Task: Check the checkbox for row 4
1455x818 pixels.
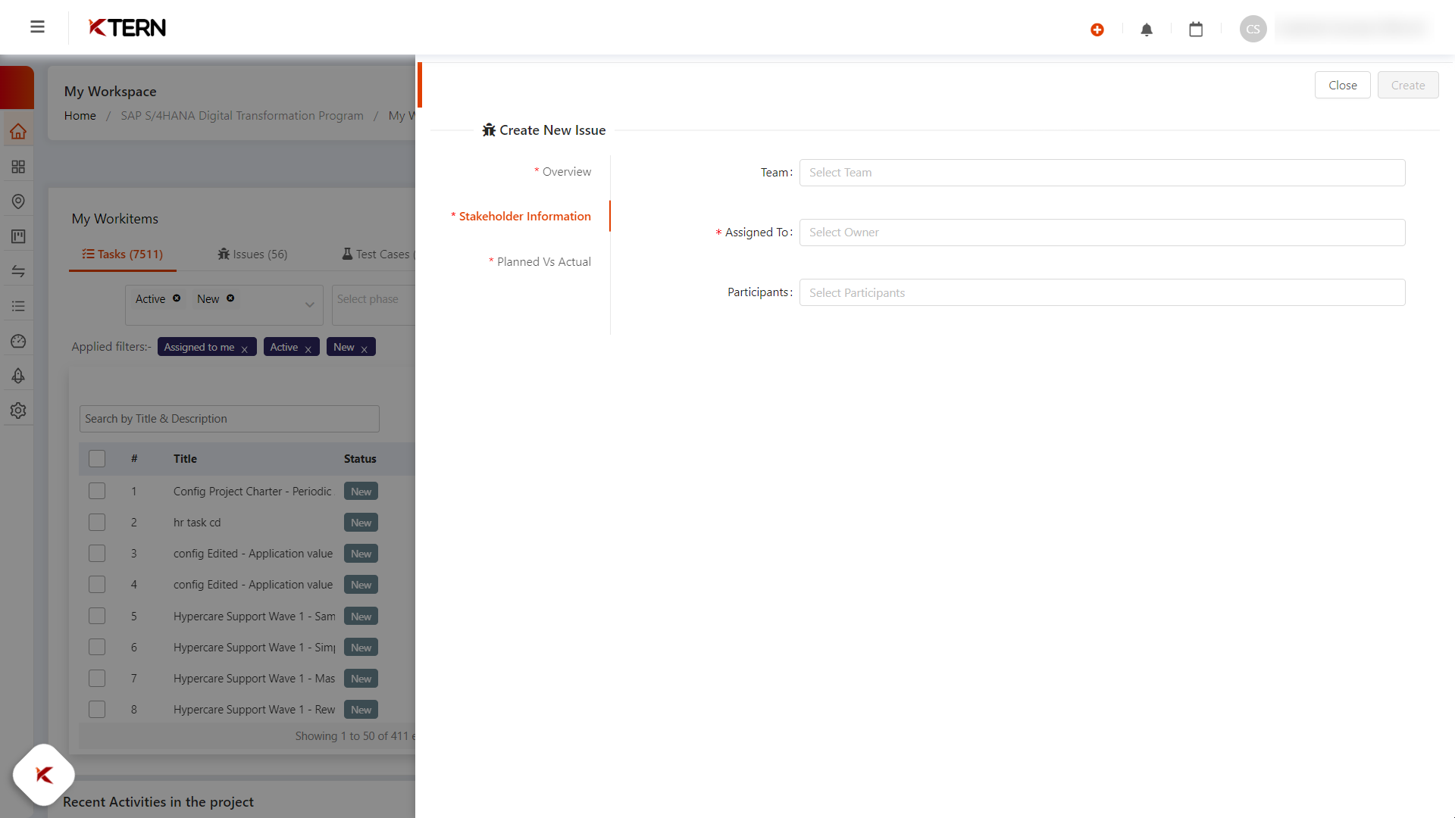Action: coord(97,585)
